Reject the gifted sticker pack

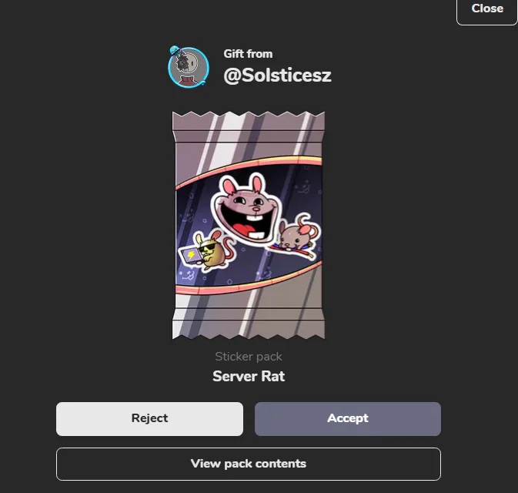[x=149, y=418]
